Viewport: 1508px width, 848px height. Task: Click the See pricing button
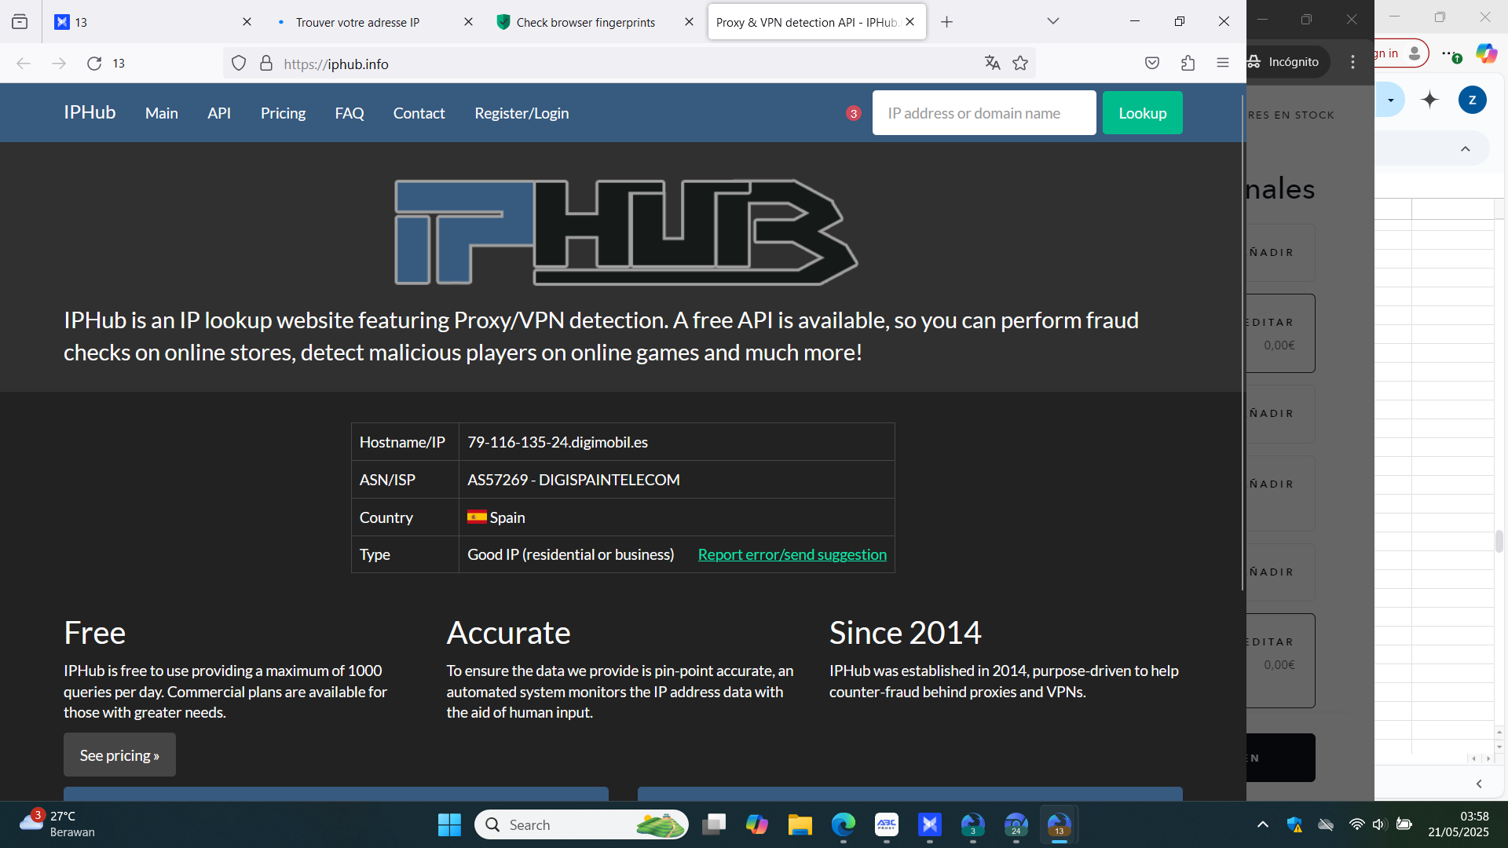point(119,755)
